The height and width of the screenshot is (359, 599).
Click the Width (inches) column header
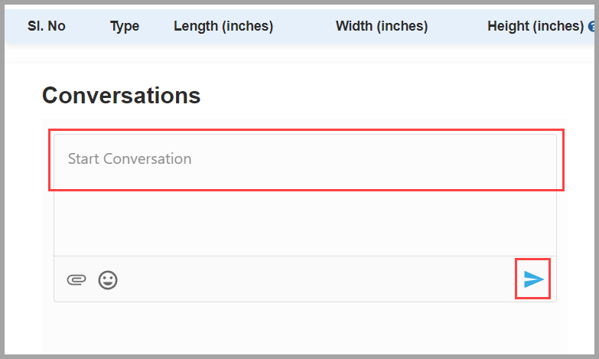(x=382, y=26)
